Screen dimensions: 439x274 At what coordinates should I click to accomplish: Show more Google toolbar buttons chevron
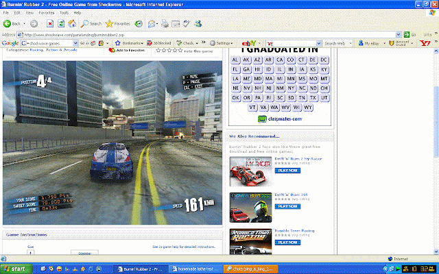pos(204,42)
